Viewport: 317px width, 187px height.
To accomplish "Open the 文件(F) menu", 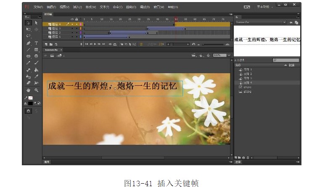I will [x=38, y=7].
